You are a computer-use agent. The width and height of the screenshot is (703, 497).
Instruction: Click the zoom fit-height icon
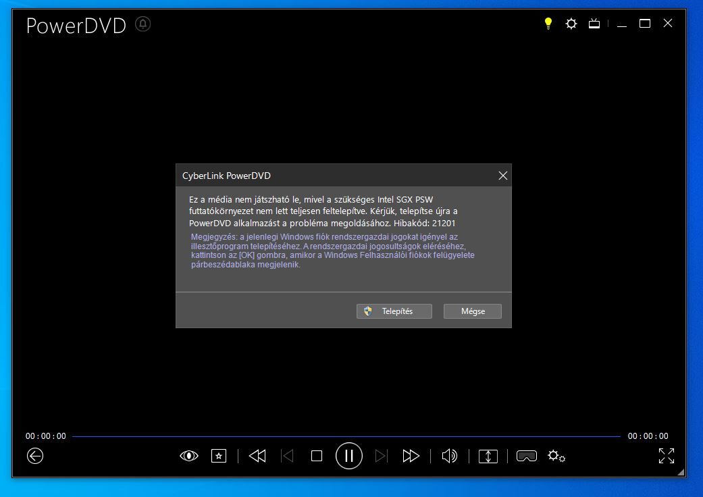tap(488, 456)
